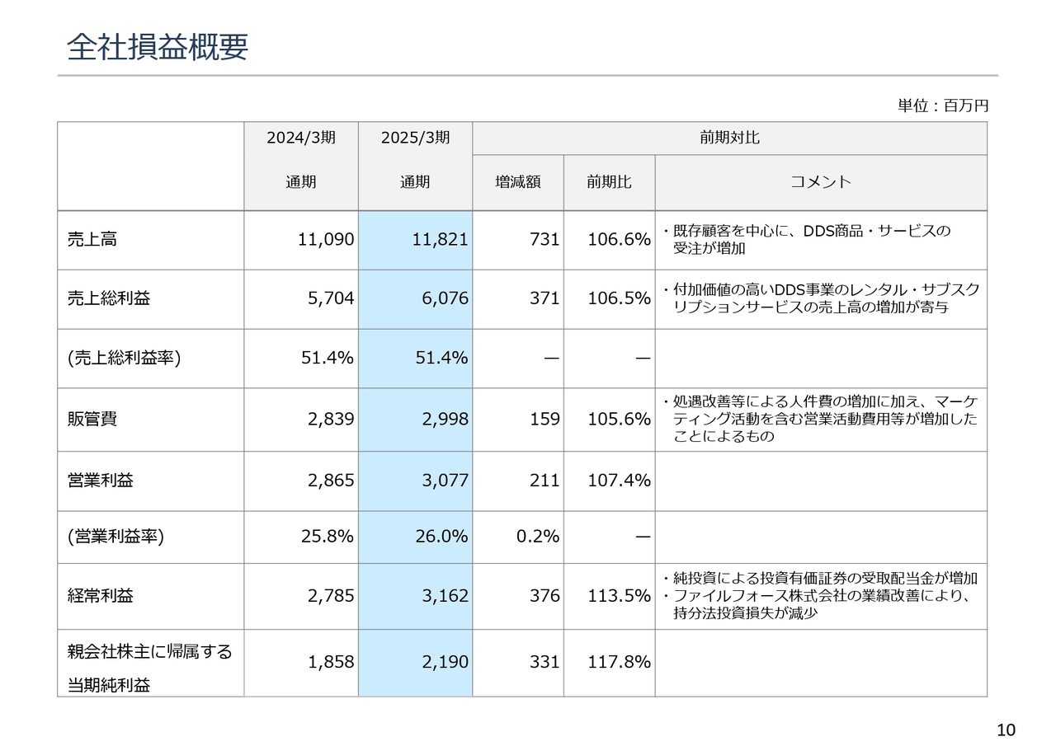The width and height of the screenshot is (1056, 746).
Task: Click the 増減額 column header
Action: point(517,182)
